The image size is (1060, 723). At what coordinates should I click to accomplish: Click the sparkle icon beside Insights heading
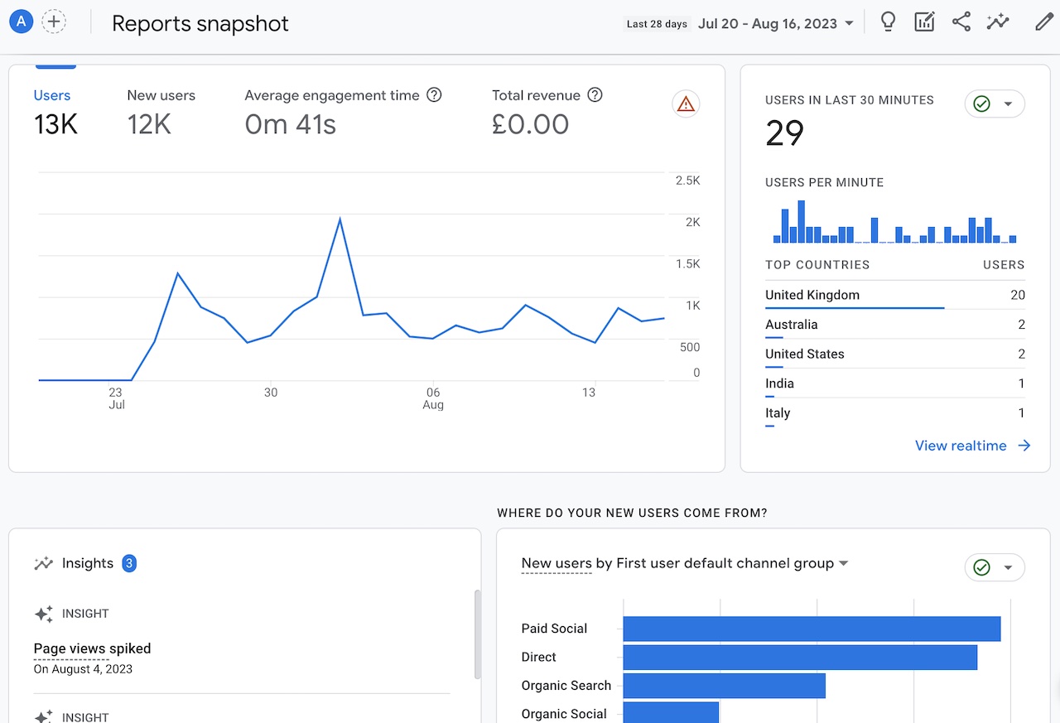[43, 563]
